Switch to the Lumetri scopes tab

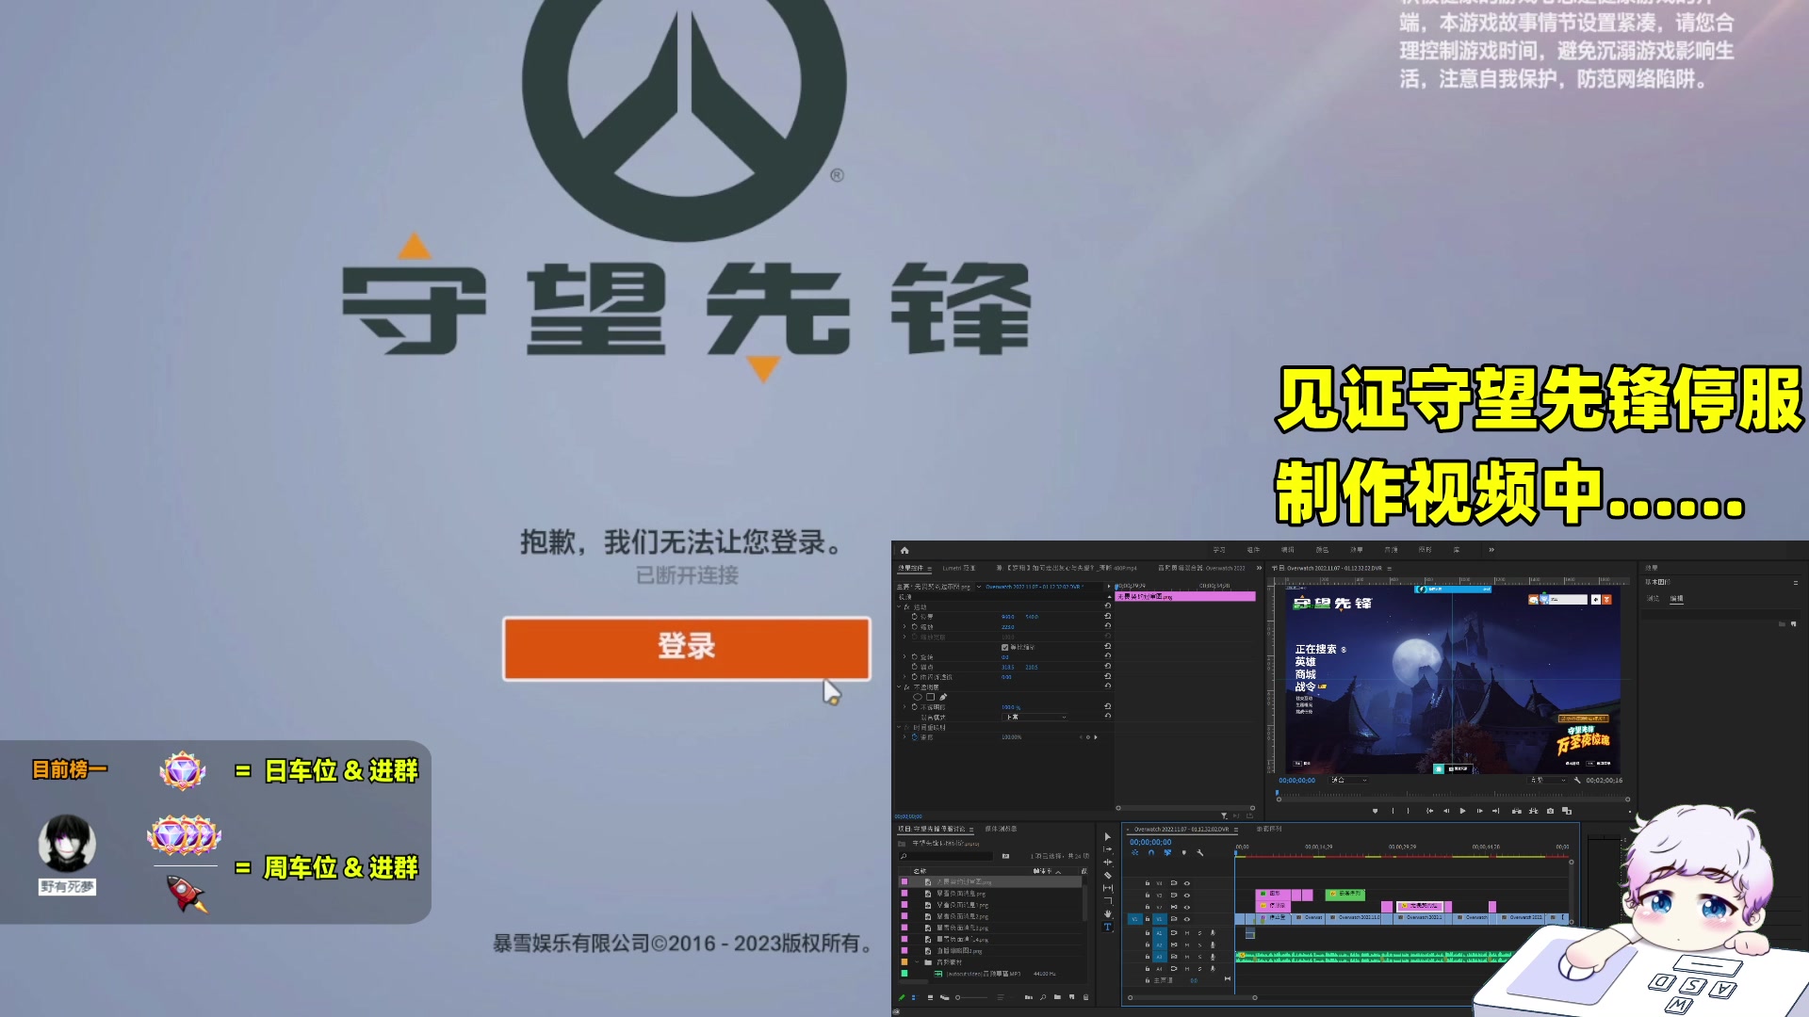pyautogui.click(x=959, y=568)
